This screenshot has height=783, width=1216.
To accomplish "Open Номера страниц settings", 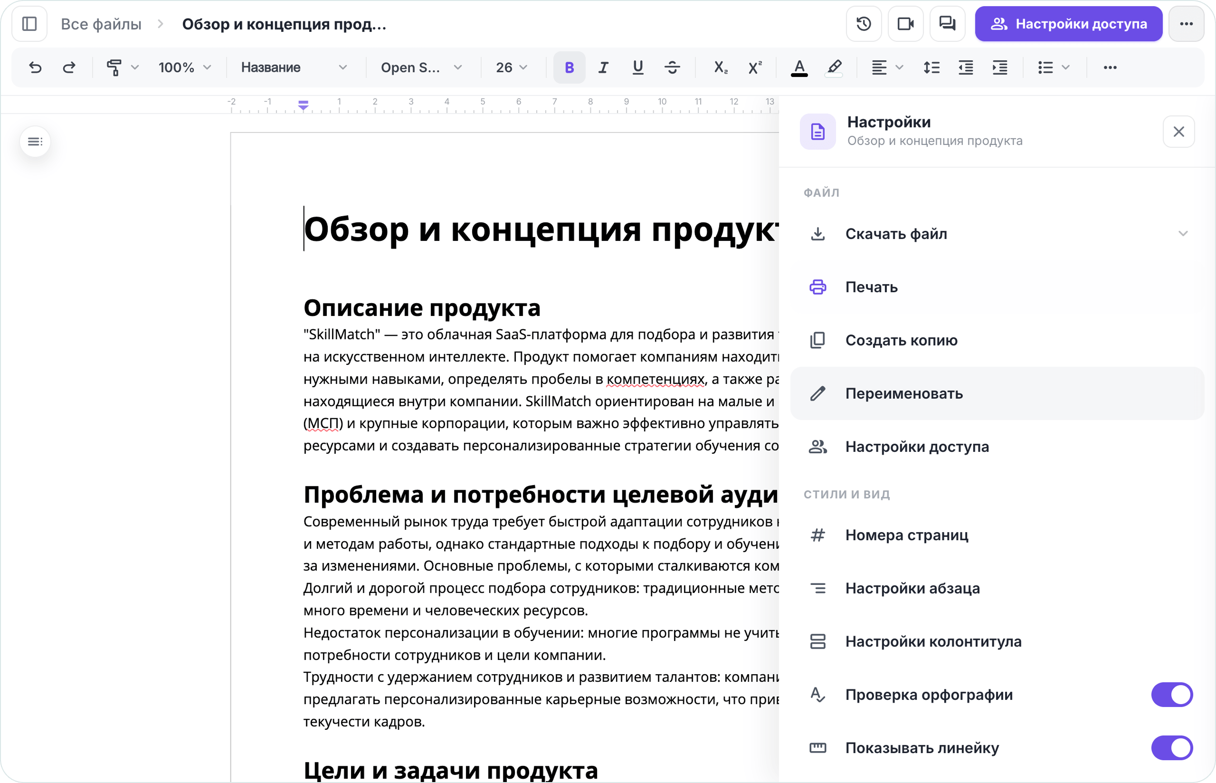I will (997, 535).
